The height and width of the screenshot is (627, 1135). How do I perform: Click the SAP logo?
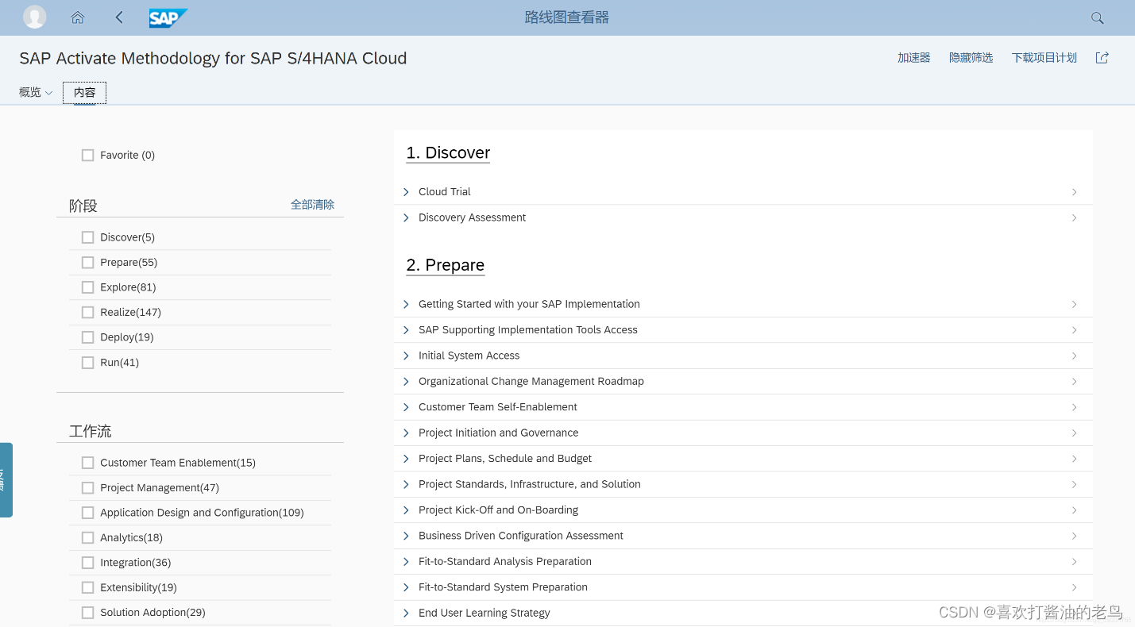click(x=168, y=17)
